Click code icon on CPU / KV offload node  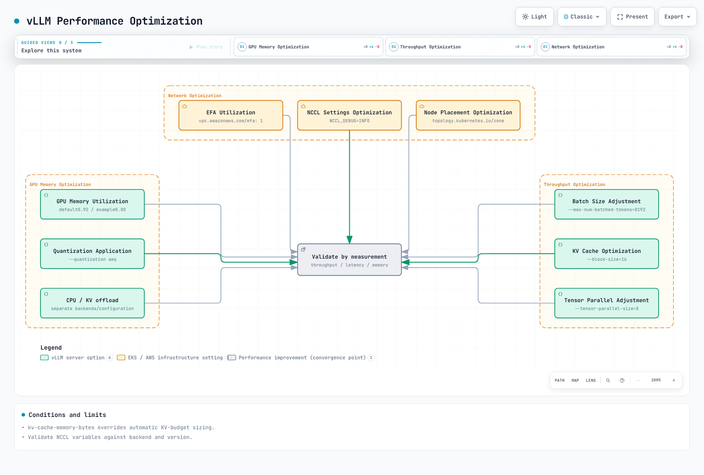46,294
